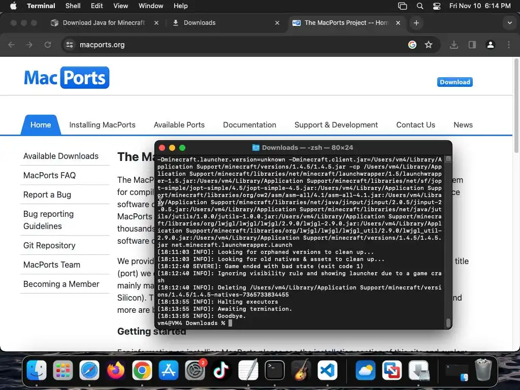Open the Help menu

pyautogui.click(x=180, y=6)
